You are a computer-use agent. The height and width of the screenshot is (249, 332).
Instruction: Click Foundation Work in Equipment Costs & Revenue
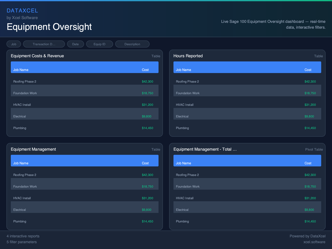[84, 93]
